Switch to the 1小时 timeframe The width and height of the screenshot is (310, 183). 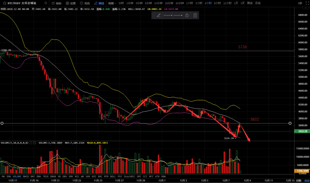pyautogui.click(x=189, y=3)
